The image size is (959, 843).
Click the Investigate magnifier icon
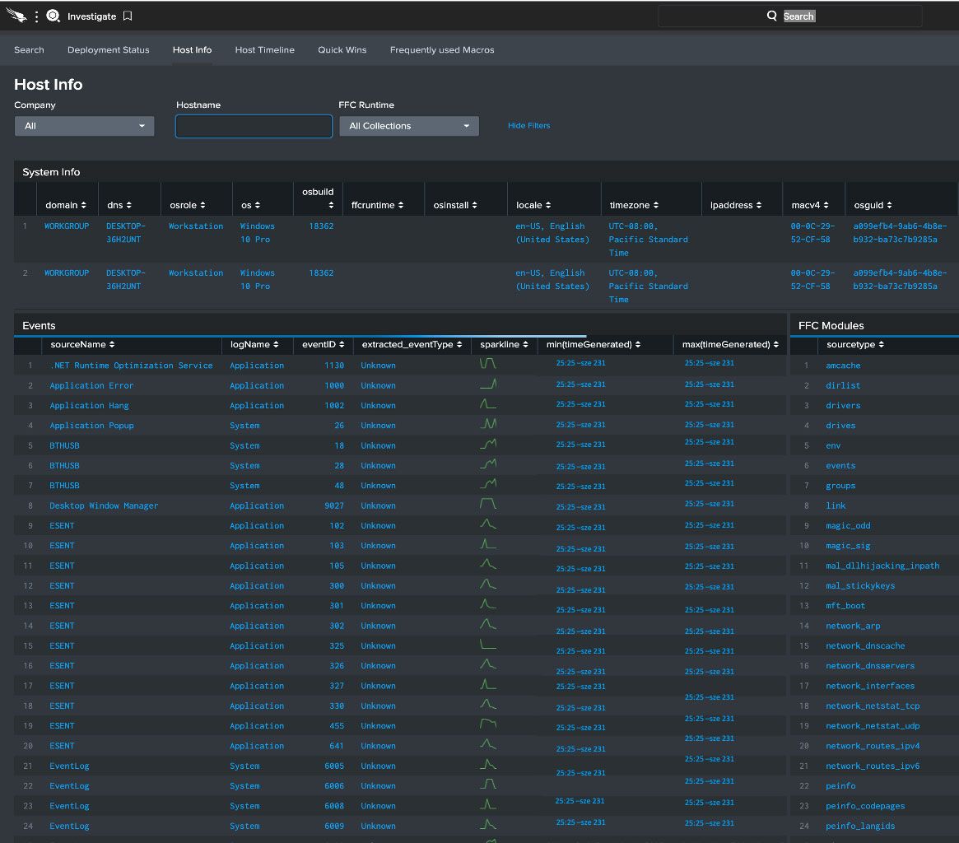pyautogui.click(x=54, y=16)
